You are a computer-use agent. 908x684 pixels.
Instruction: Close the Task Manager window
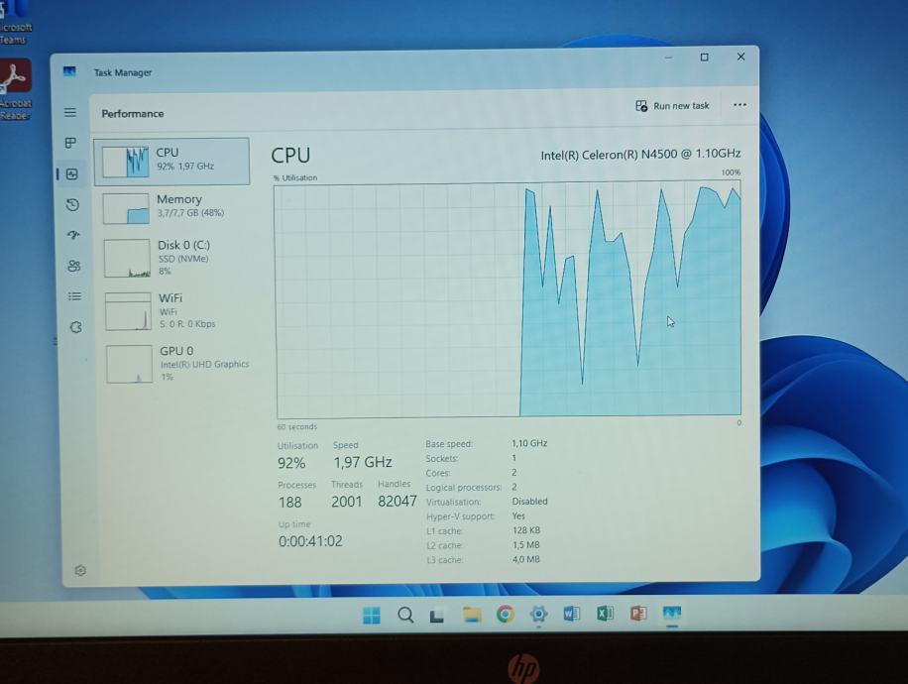click(x=740, y=57)
